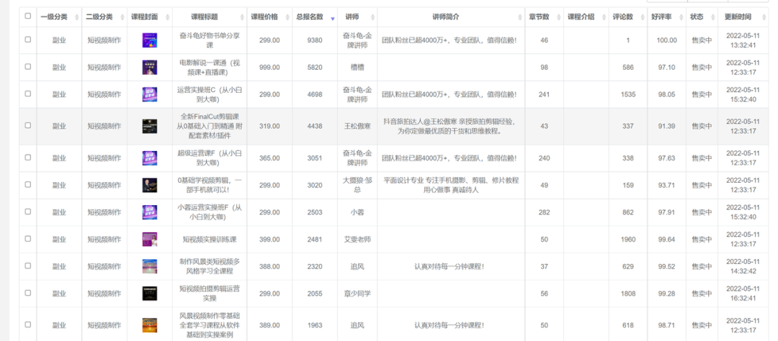Tick checkbox for 奋斗龟好物书单分享课 row
The height and width of the screenshot is (341, 778).
click(28, 39)
